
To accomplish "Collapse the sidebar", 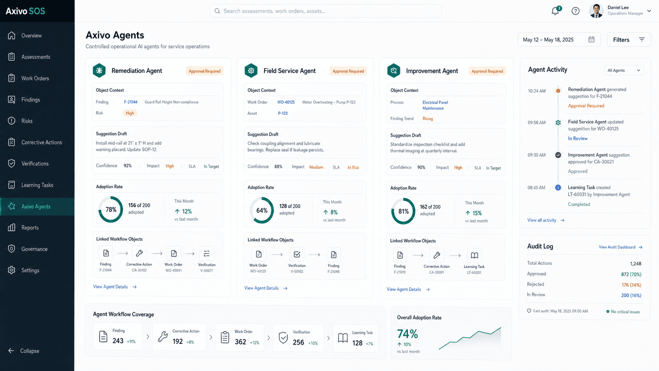I will click(24, 350).
